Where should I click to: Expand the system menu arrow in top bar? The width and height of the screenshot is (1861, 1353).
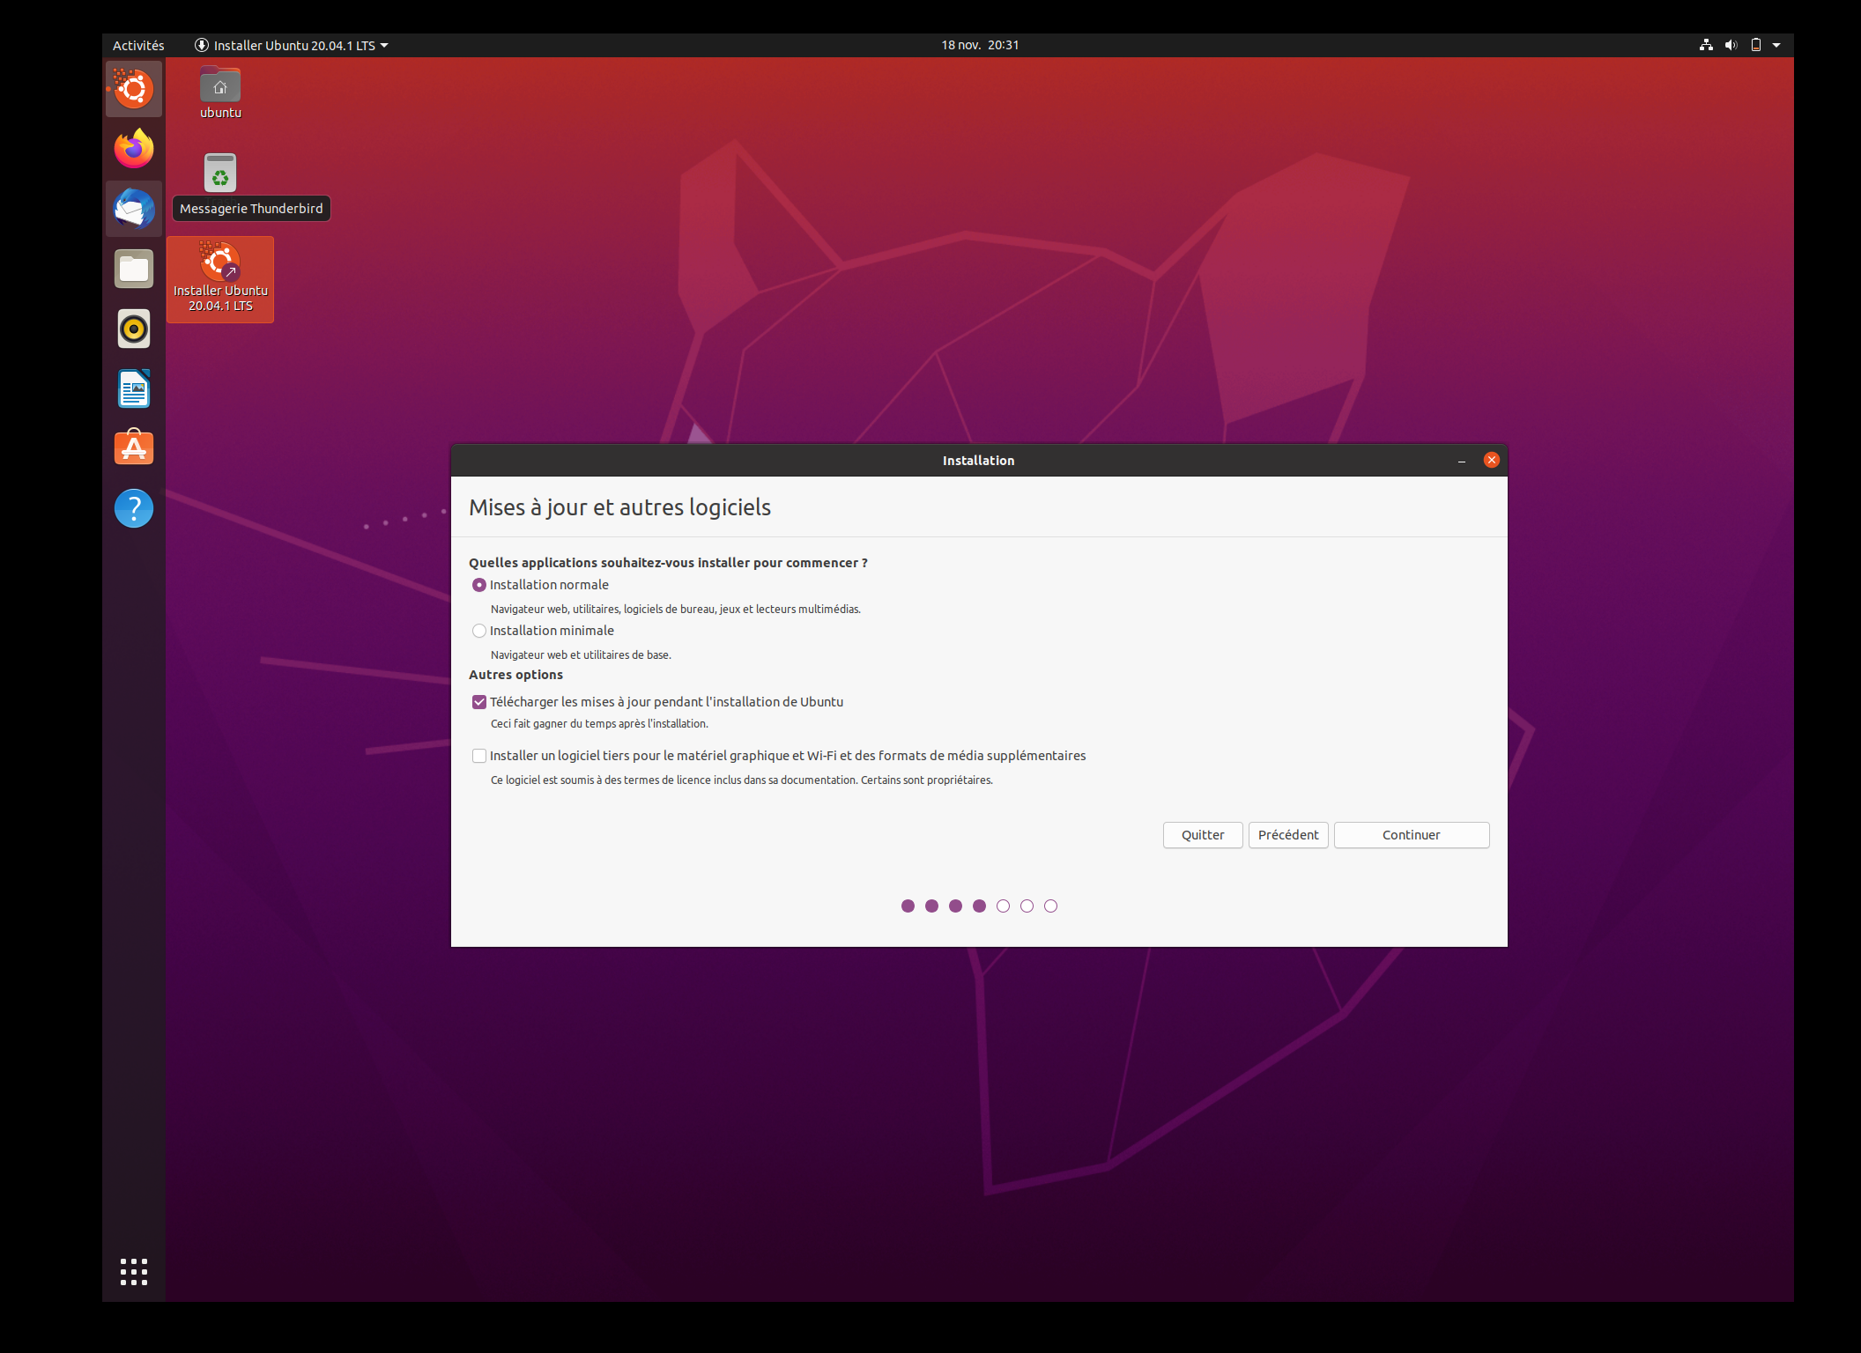pos(1776,45)
